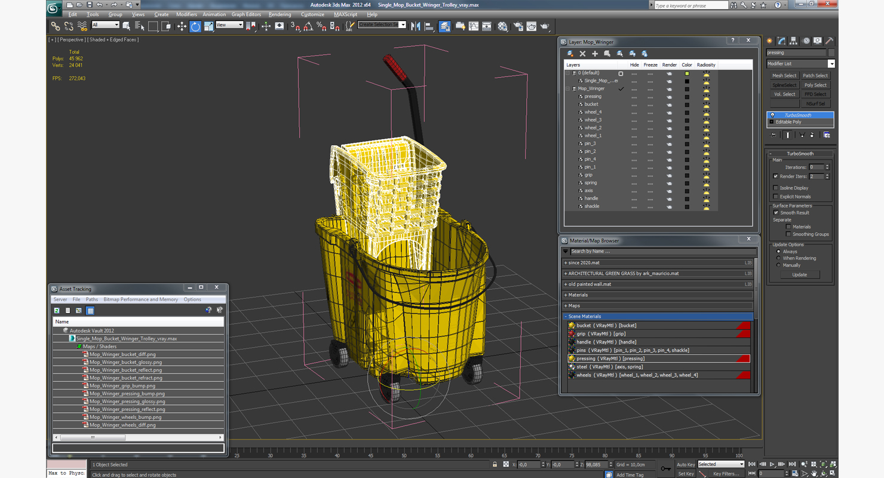Click the Align tool icon
This screenshot has height=478, width=884.
pos(429,26)
